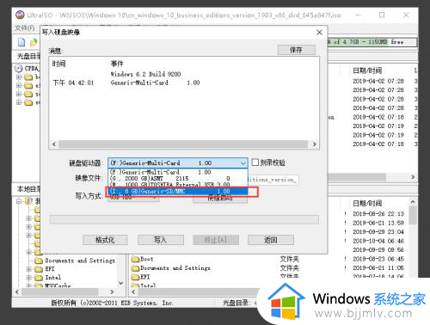Select (F:)Generic-Multi-Card drive from the list
430x325 pixels.
[x=177, y=172]
